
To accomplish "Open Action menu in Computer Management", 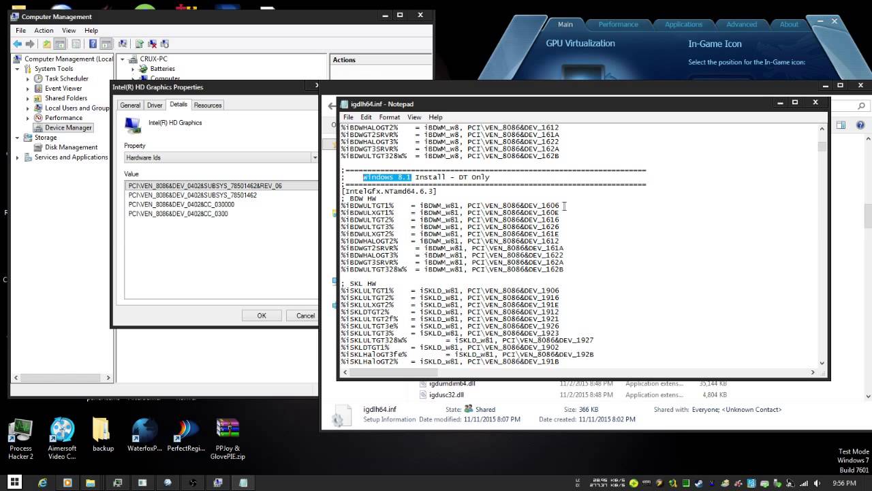I will tap(44, 31).
